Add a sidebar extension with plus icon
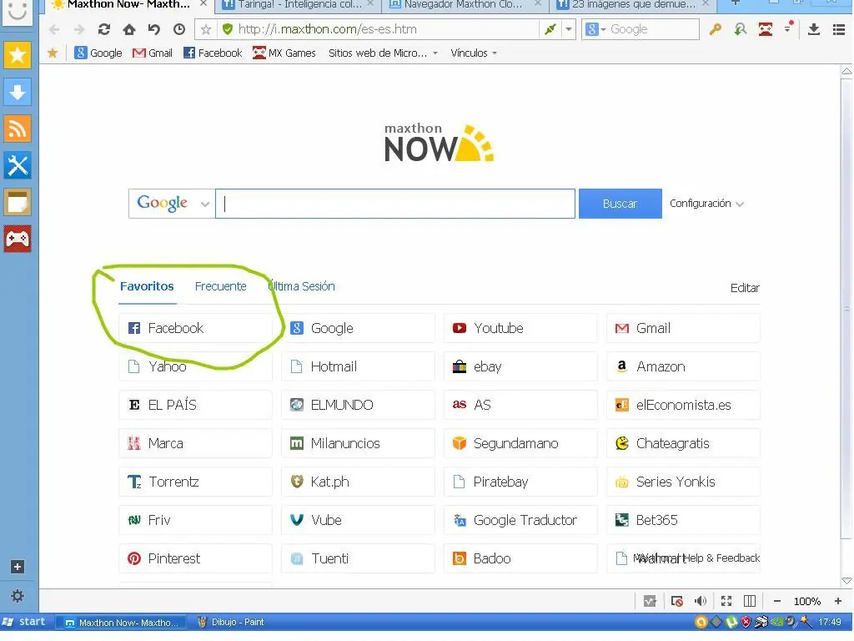This screenshot has height=641, width=854. click(18, 567)
